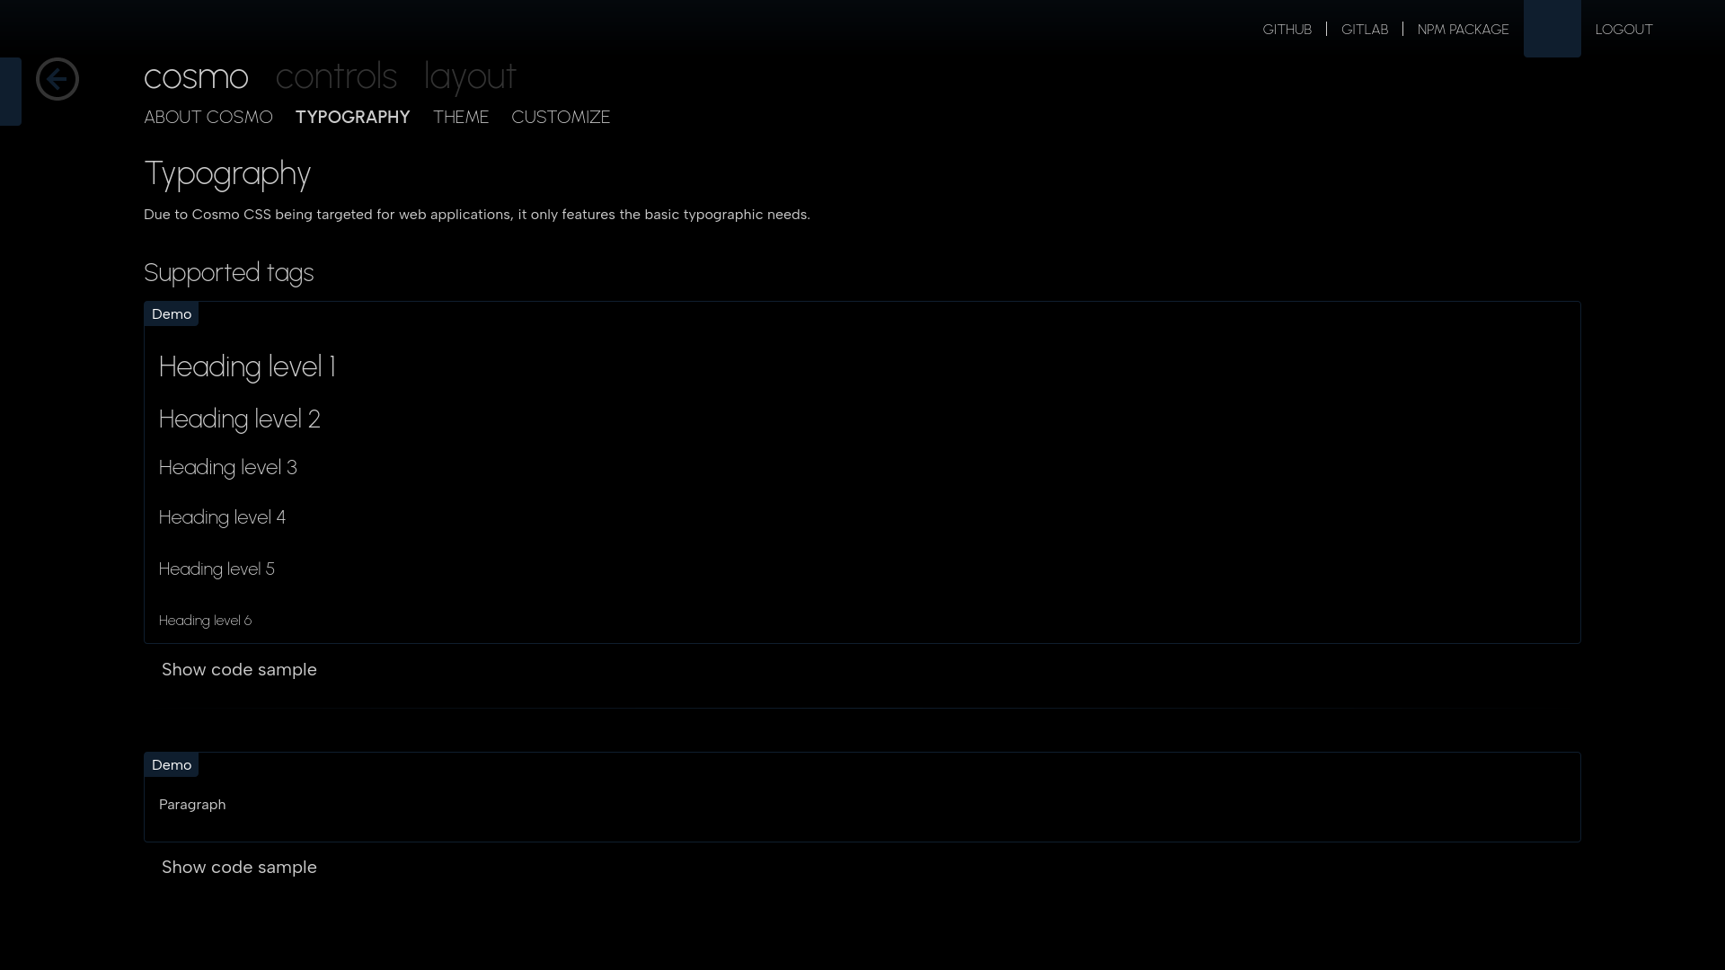Open the CUSTOMIZE tab

(561, 117)
